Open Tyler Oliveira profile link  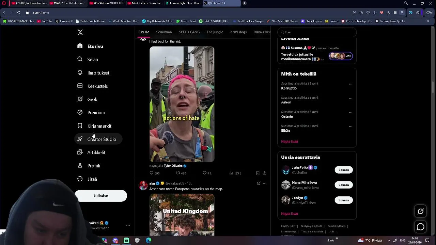(173, 166)
